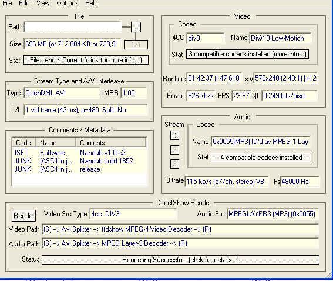Click the IMRR field showing 1.00
Image resolution: width=333 pixels, height=281 pixels.
(133, 93)
